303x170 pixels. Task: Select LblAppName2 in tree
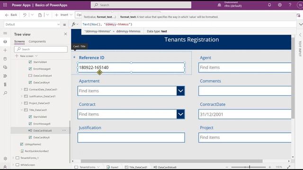33,144
